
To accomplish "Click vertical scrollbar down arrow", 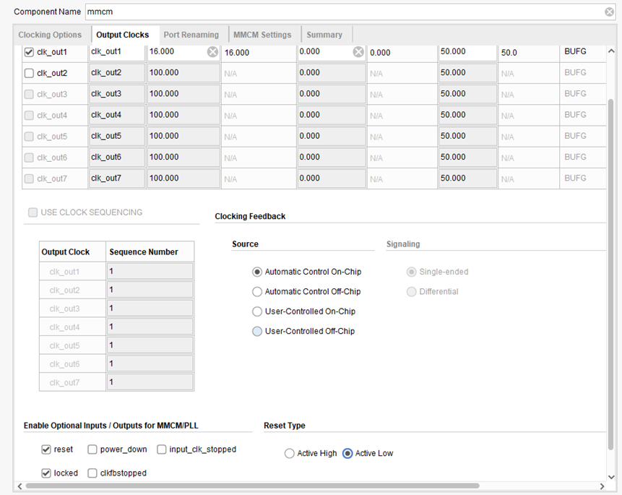I will [612, 477].
